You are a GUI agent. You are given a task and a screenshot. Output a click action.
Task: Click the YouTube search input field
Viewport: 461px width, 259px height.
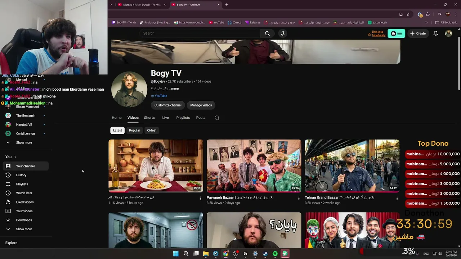[200, 33]
